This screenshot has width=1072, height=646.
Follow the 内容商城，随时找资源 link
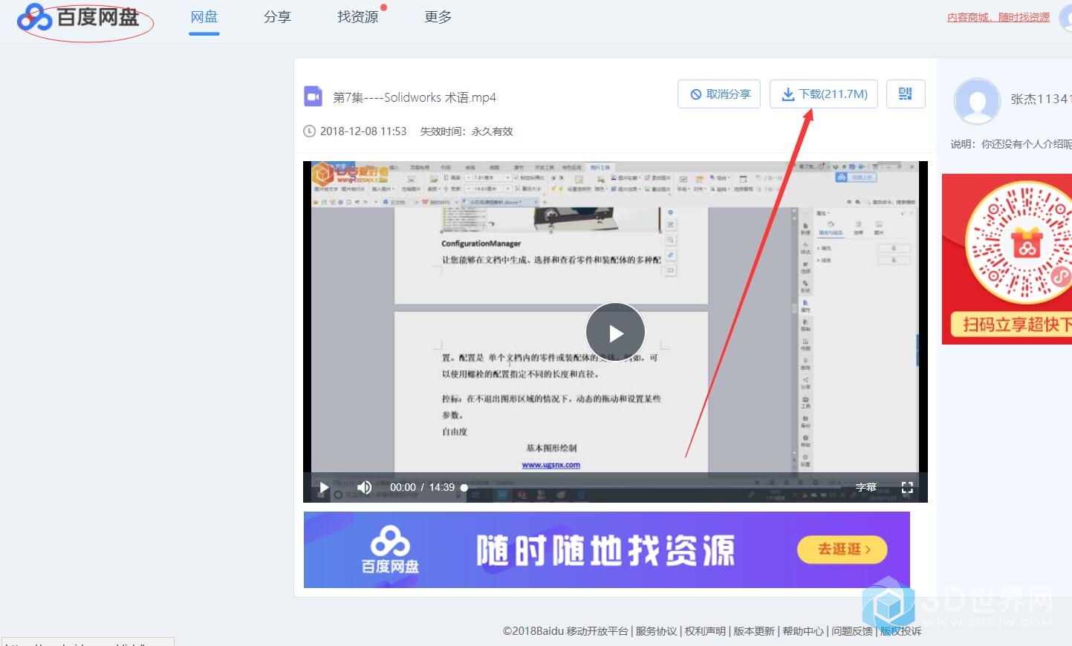(998, 17)
